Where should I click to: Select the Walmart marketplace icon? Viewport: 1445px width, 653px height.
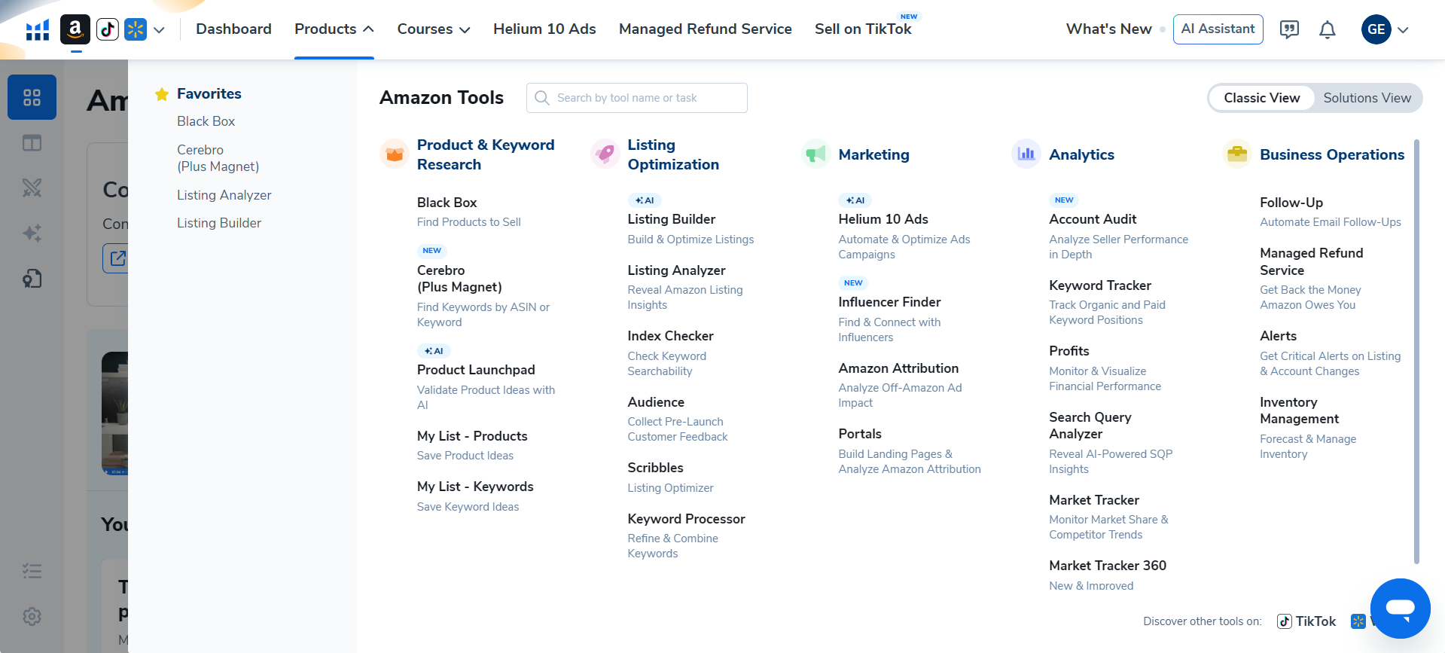click(x=136, y=29)
